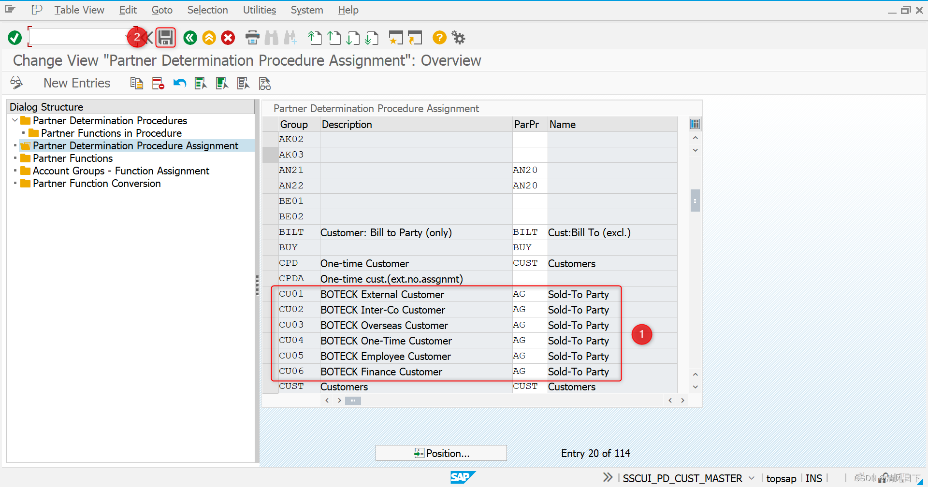This screenshot has width=928, height=487.
Task: Open the System menu
Action: (x=306, y=10)
